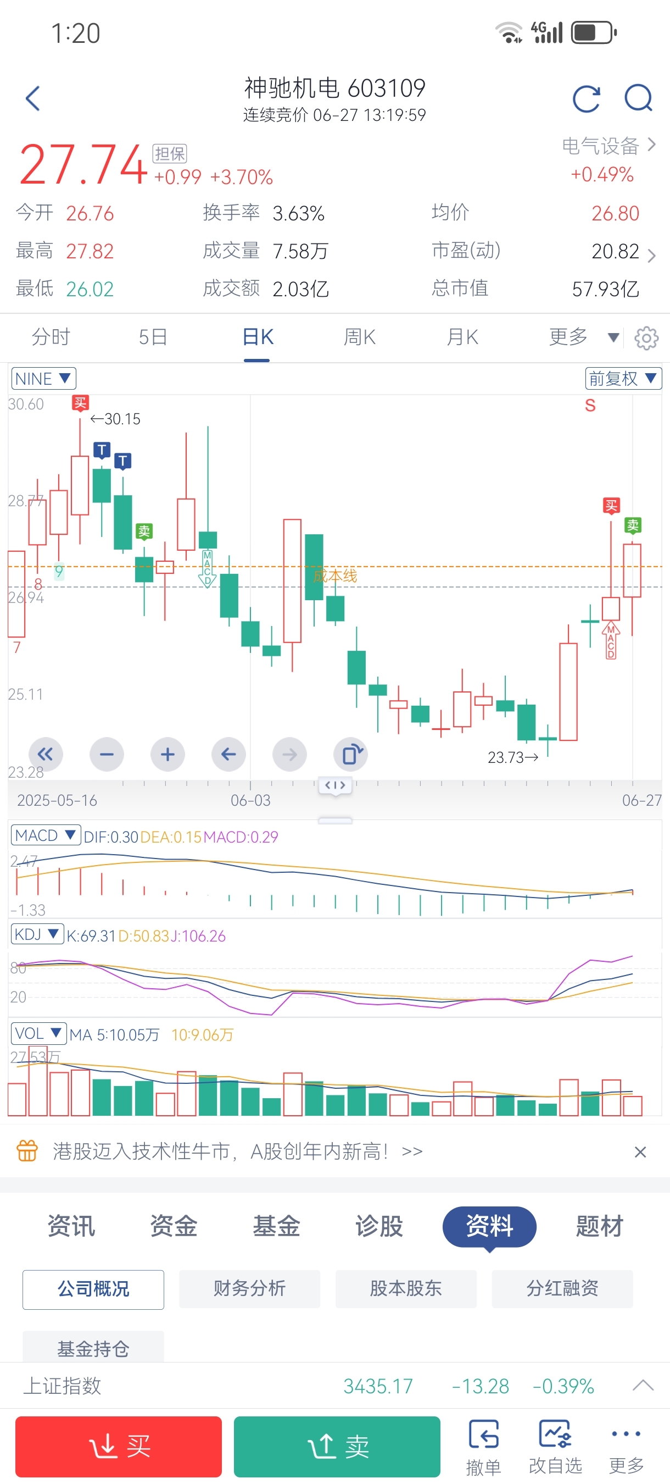Viewport: 670px width, 1484px height.
Task: Rotate chart to landscape view
Action: tap(350, 754)
